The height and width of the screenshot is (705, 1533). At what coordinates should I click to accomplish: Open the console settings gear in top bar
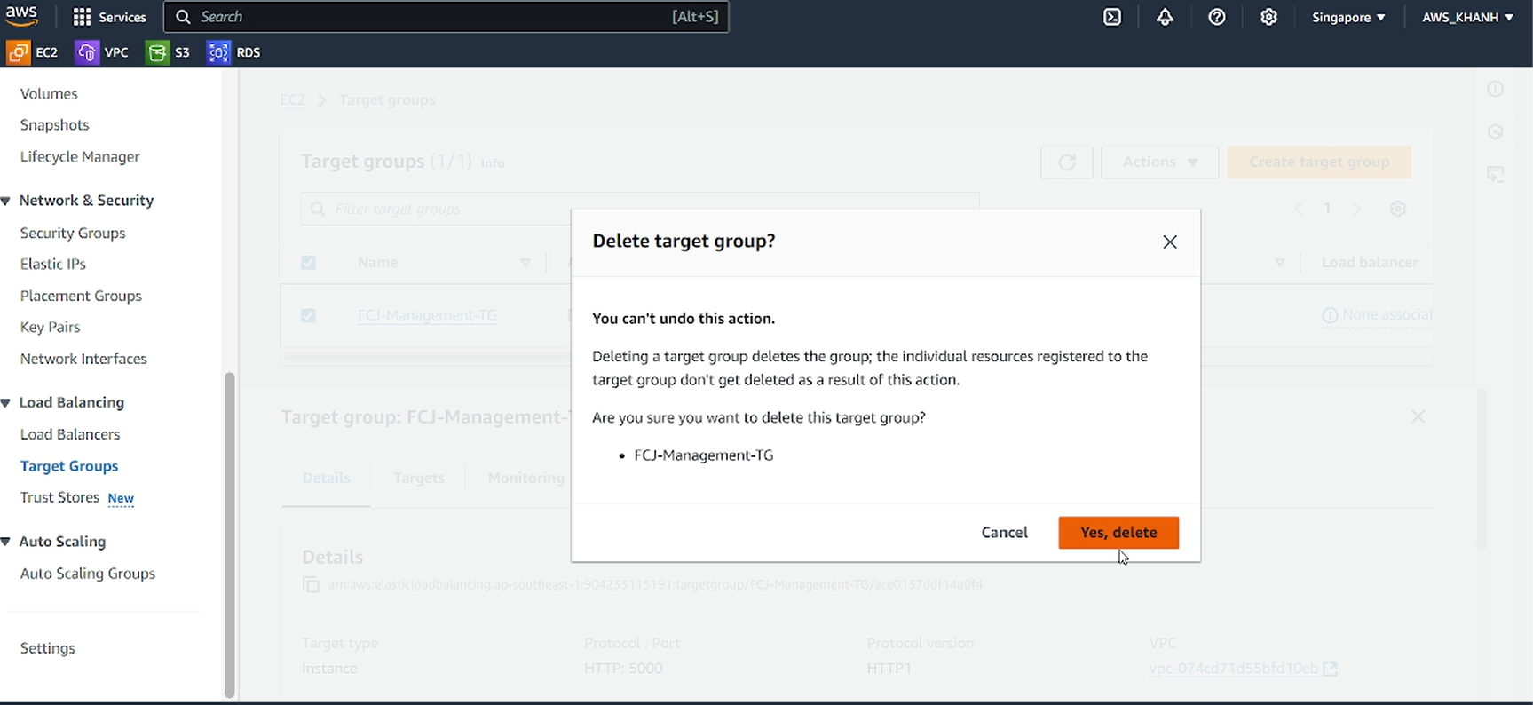click(x=1269, y=17)
